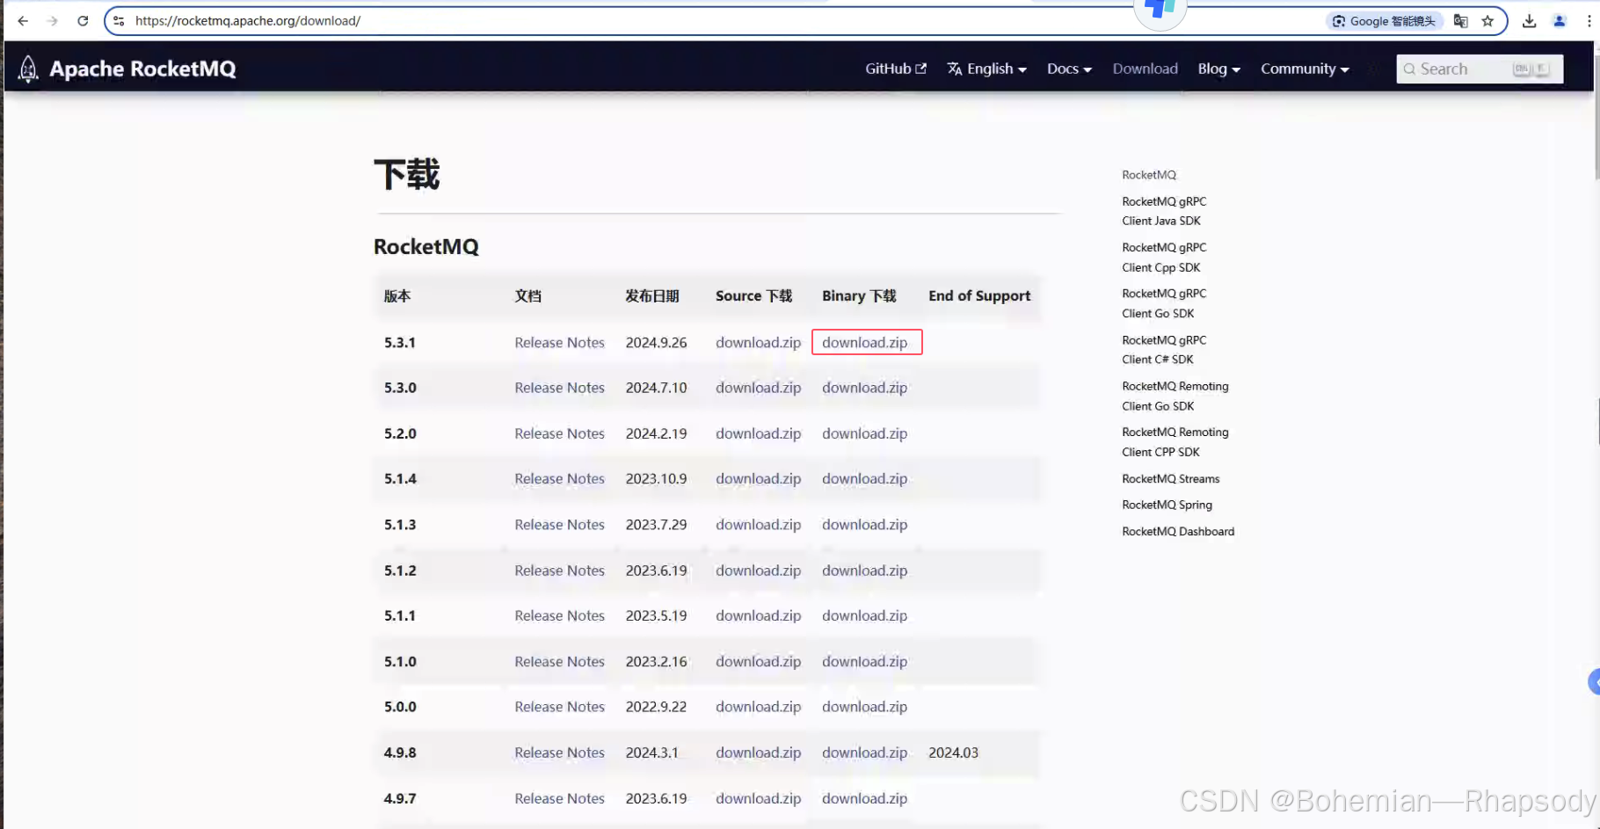The width and height of the screenshot is (1600, 829).
Task: Click the Google 智能镜头 lens icon
Action: tap(1339, 20)
